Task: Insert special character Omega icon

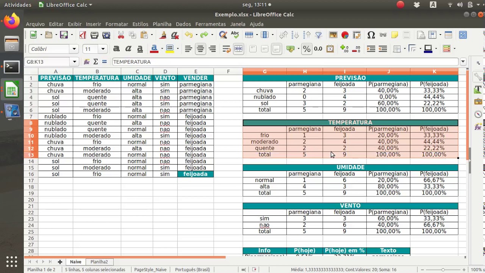Action: (371, 35)
